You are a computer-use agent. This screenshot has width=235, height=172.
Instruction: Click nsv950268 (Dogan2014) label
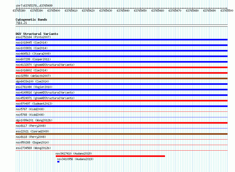point(32,142)
